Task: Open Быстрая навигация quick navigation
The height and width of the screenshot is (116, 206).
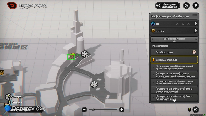Action: point(167,6)
